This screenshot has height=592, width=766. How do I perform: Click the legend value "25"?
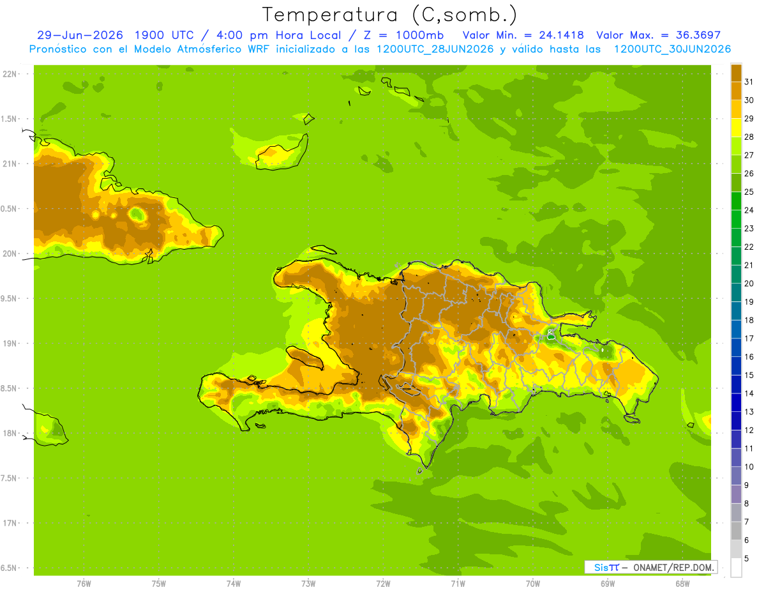click(x=749, y=192)
